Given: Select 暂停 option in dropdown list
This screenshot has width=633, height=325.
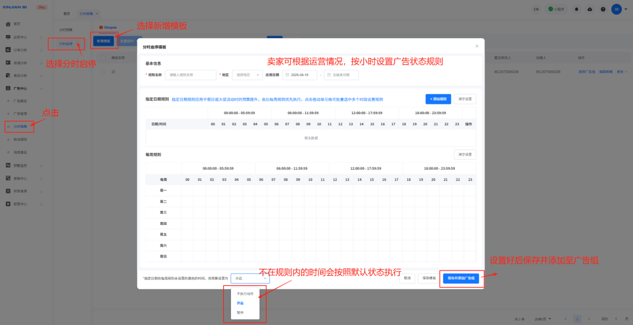Looking at the screenshot, I should click(x=240, y=313).
